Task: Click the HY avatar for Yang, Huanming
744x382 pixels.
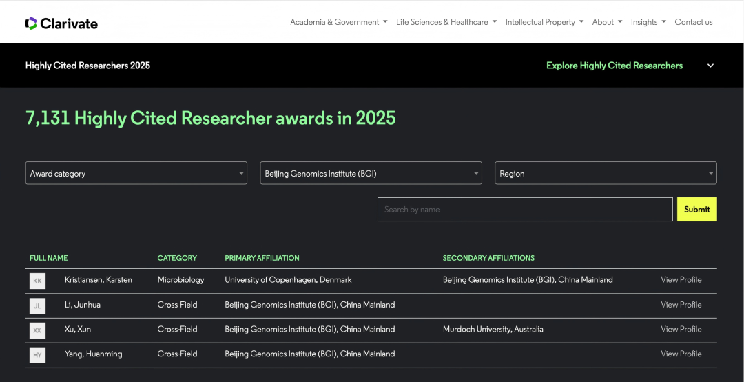Action: (x=37, y=355)
